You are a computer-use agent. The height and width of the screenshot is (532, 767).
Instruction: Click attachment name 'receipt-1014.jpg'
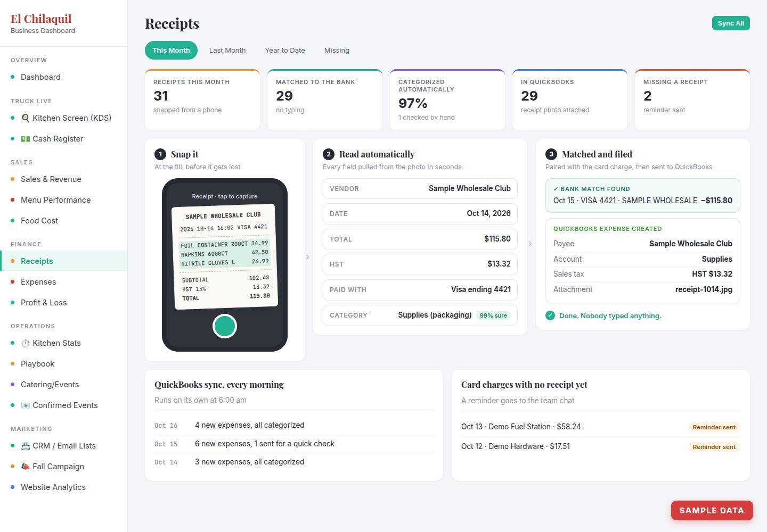point(704,289)
